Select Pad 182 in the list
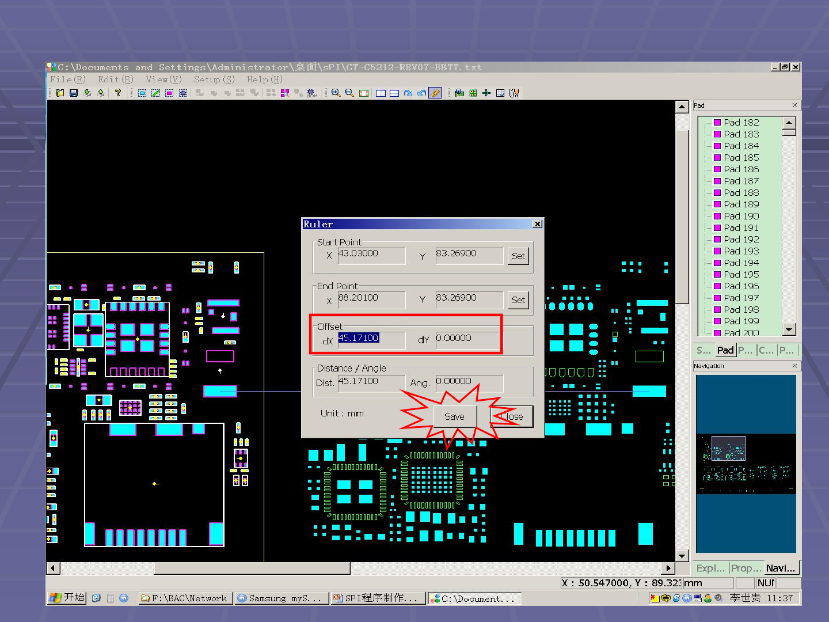 click(741, 123)
